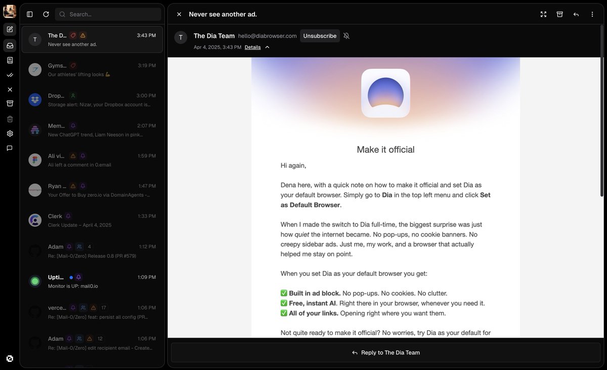Click the warning label on Ali row
This screenshot has width=607, height=370.
tap(73, 156)
